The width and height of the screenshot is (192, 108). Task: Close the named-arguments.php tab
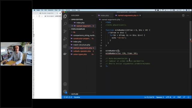coord(140,15)
